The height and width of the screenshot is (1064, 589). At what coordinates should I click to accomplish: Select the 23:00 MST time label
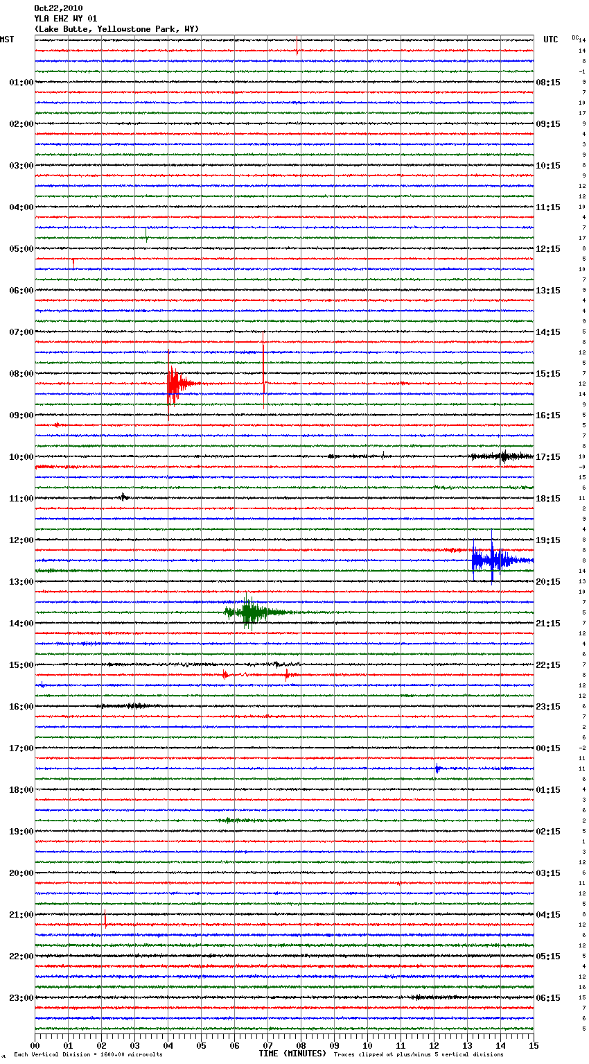point(21,998)
